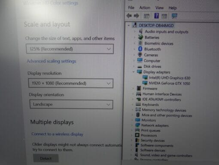Collapse the Display adapters tree node
This screenshot has width=219, height=165.
(x=134, y=72)
